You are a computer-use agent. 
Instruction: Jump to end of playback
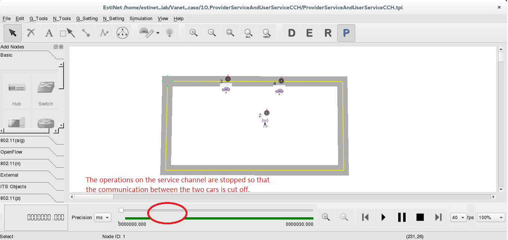(439, 217)
